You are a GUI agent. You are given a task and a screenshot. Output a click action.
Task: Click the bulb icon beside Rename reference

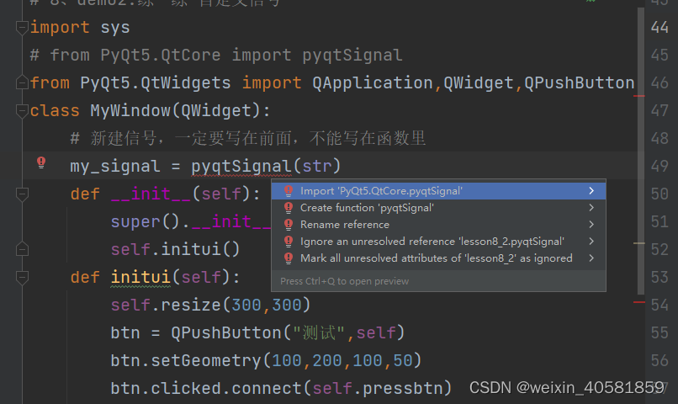[289, 225]
